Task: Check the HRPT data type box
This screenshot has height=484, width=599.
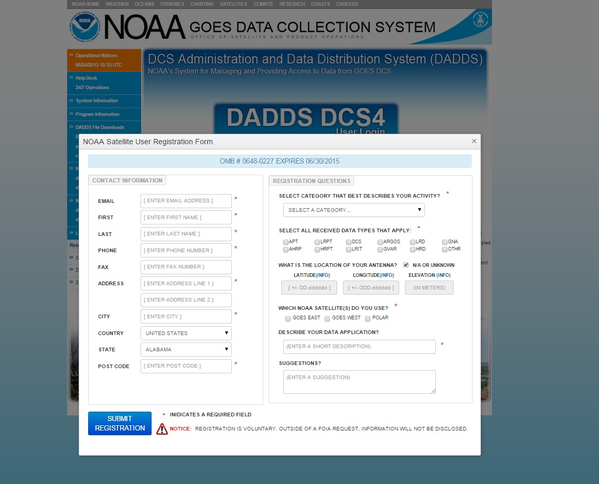Action: point(317,250)
